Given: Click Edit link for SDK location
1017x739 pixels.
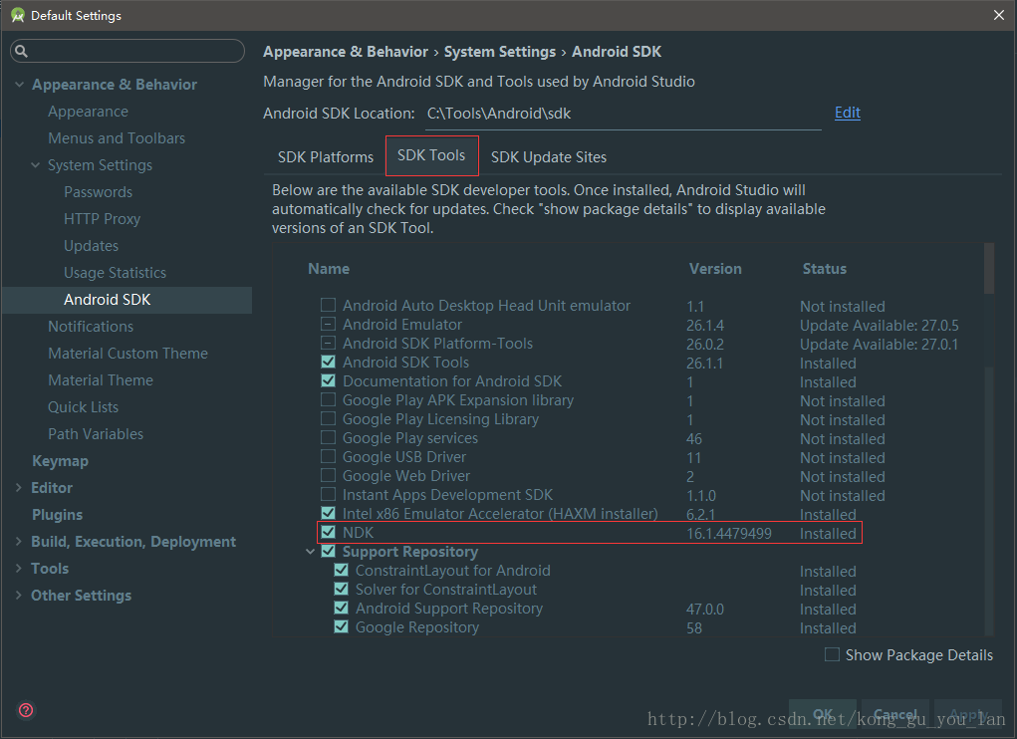Looking at the screenshot, I should (847, 113).
